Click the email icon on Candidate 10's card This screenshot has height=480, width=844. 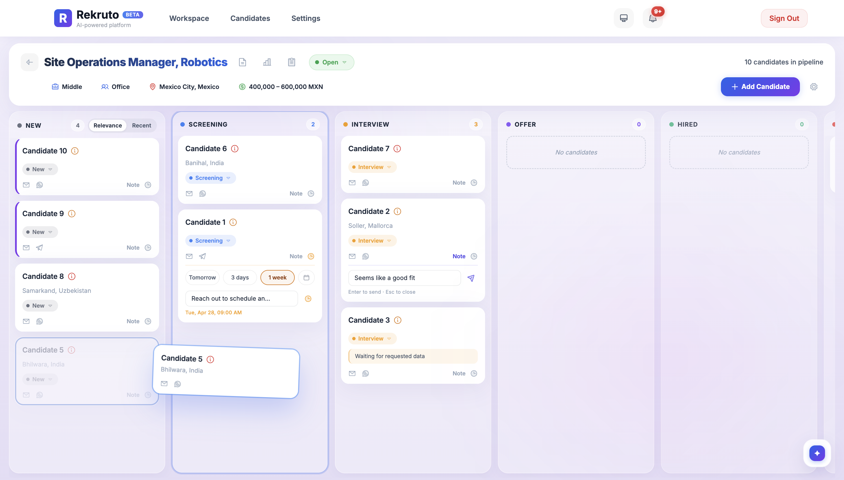pos(26,185)
